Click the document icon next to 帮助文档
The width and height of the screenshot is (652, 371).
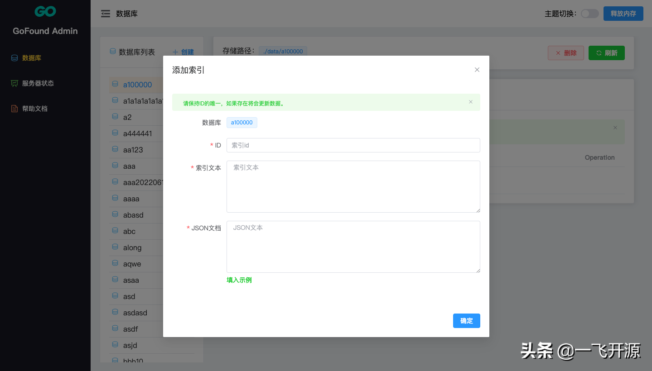pos(14,109)
